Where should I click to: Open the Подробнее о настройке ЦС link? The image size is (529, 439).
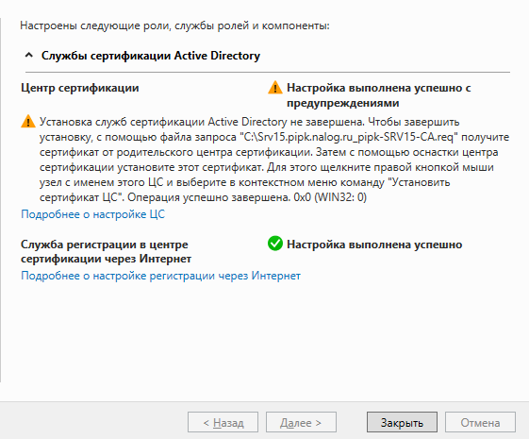[92, 214]
